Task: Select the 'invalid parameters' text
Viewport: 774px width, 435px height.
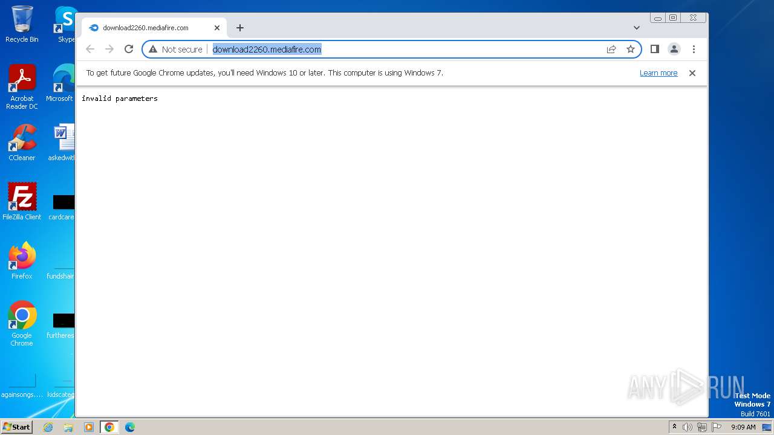Action: (120, 98)
